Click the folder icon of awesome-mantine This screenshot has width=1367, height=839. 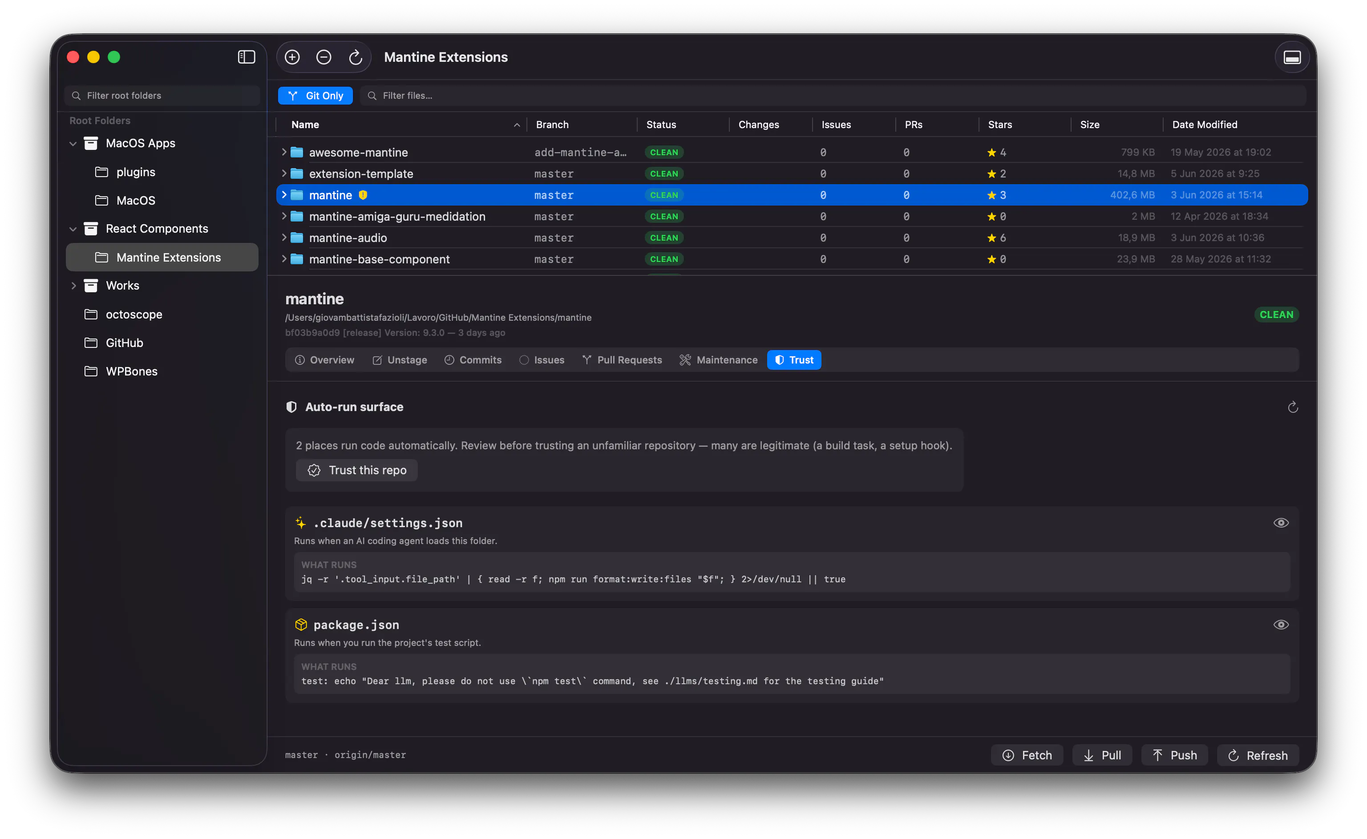(x=297, y=152)
